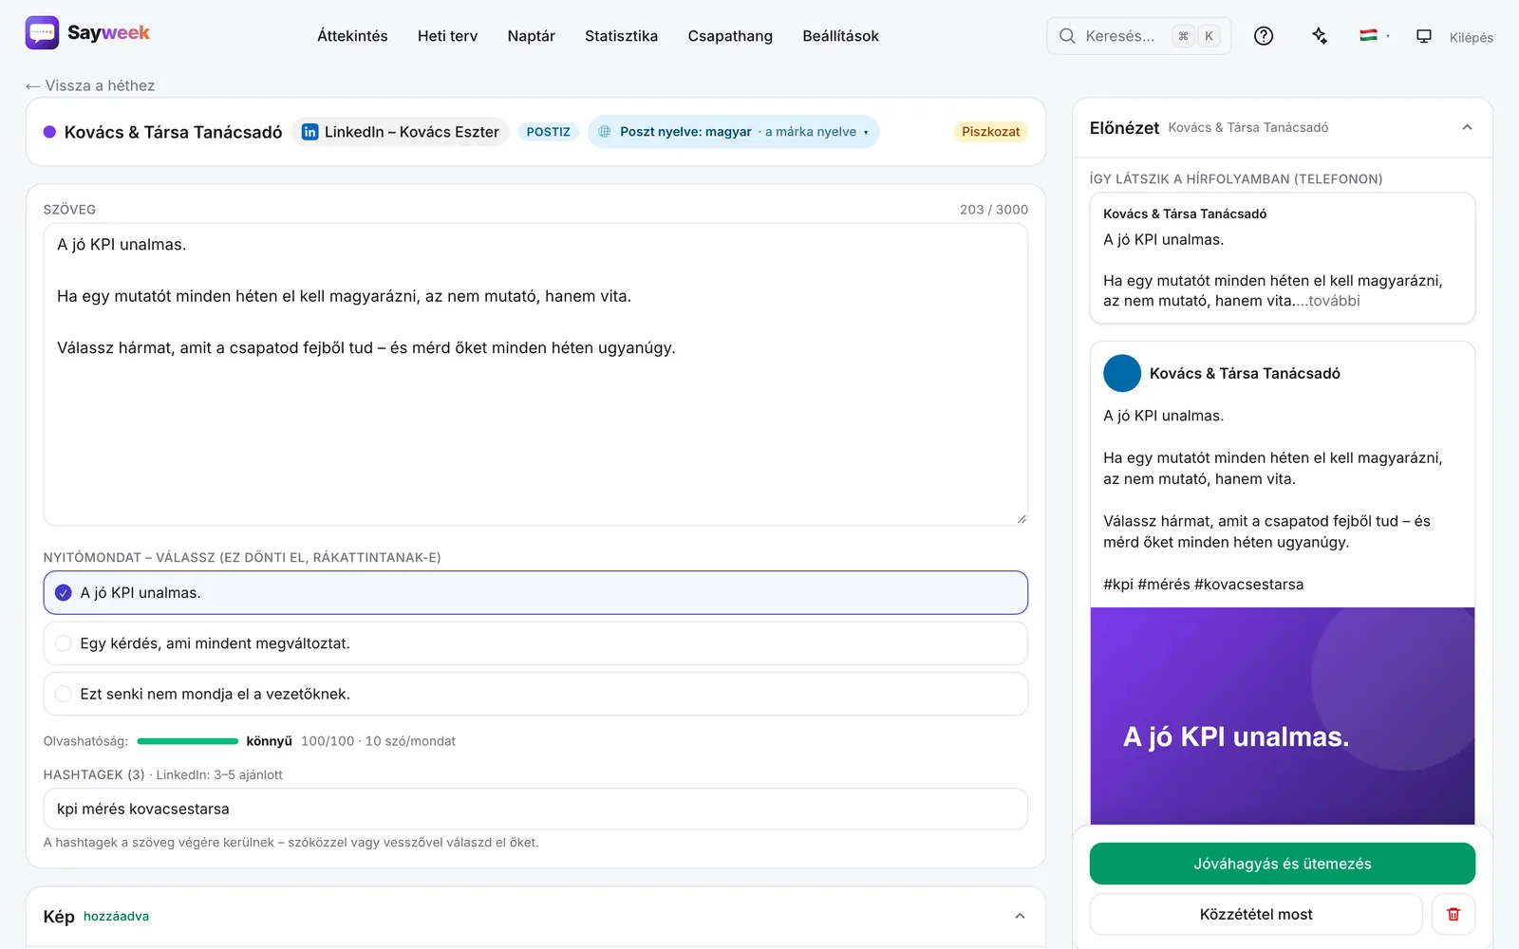Select 'Ezt senki nem mondja el a vezetőknek.'
The width and height of the screenshot is (1519, 949).
(535, 694)
